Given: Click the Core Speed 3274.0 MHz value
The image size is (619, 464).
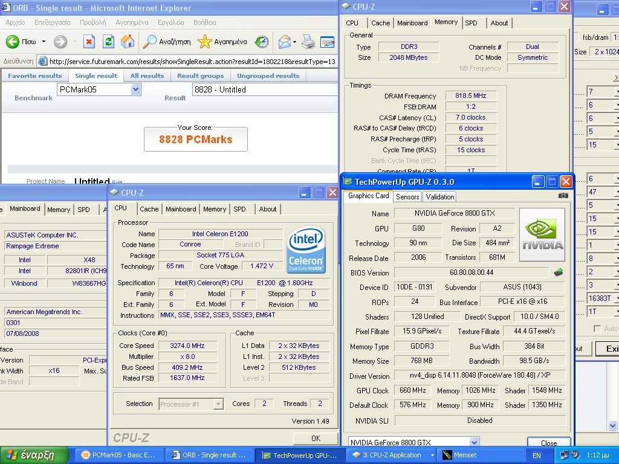Looking at the screenshot, I should (x=187, y=346).
